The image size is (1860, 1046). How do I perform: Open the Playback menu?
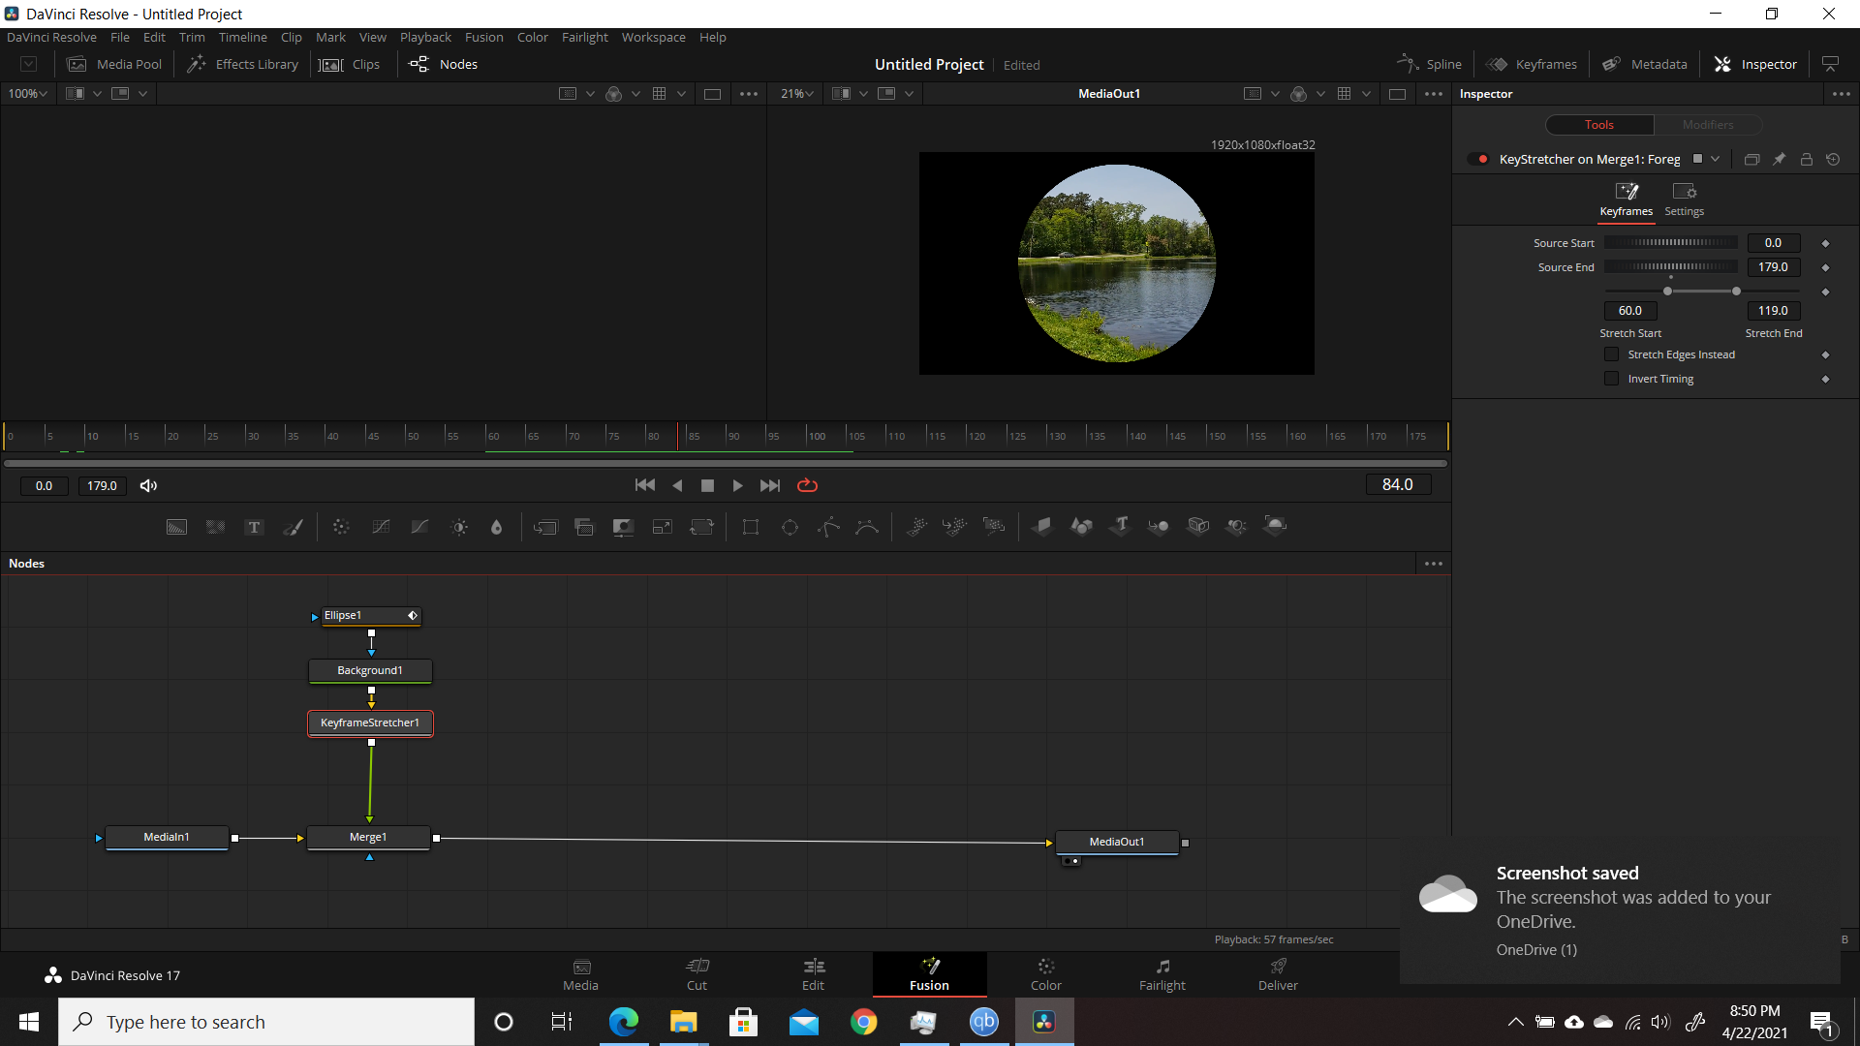pos(425,37)
